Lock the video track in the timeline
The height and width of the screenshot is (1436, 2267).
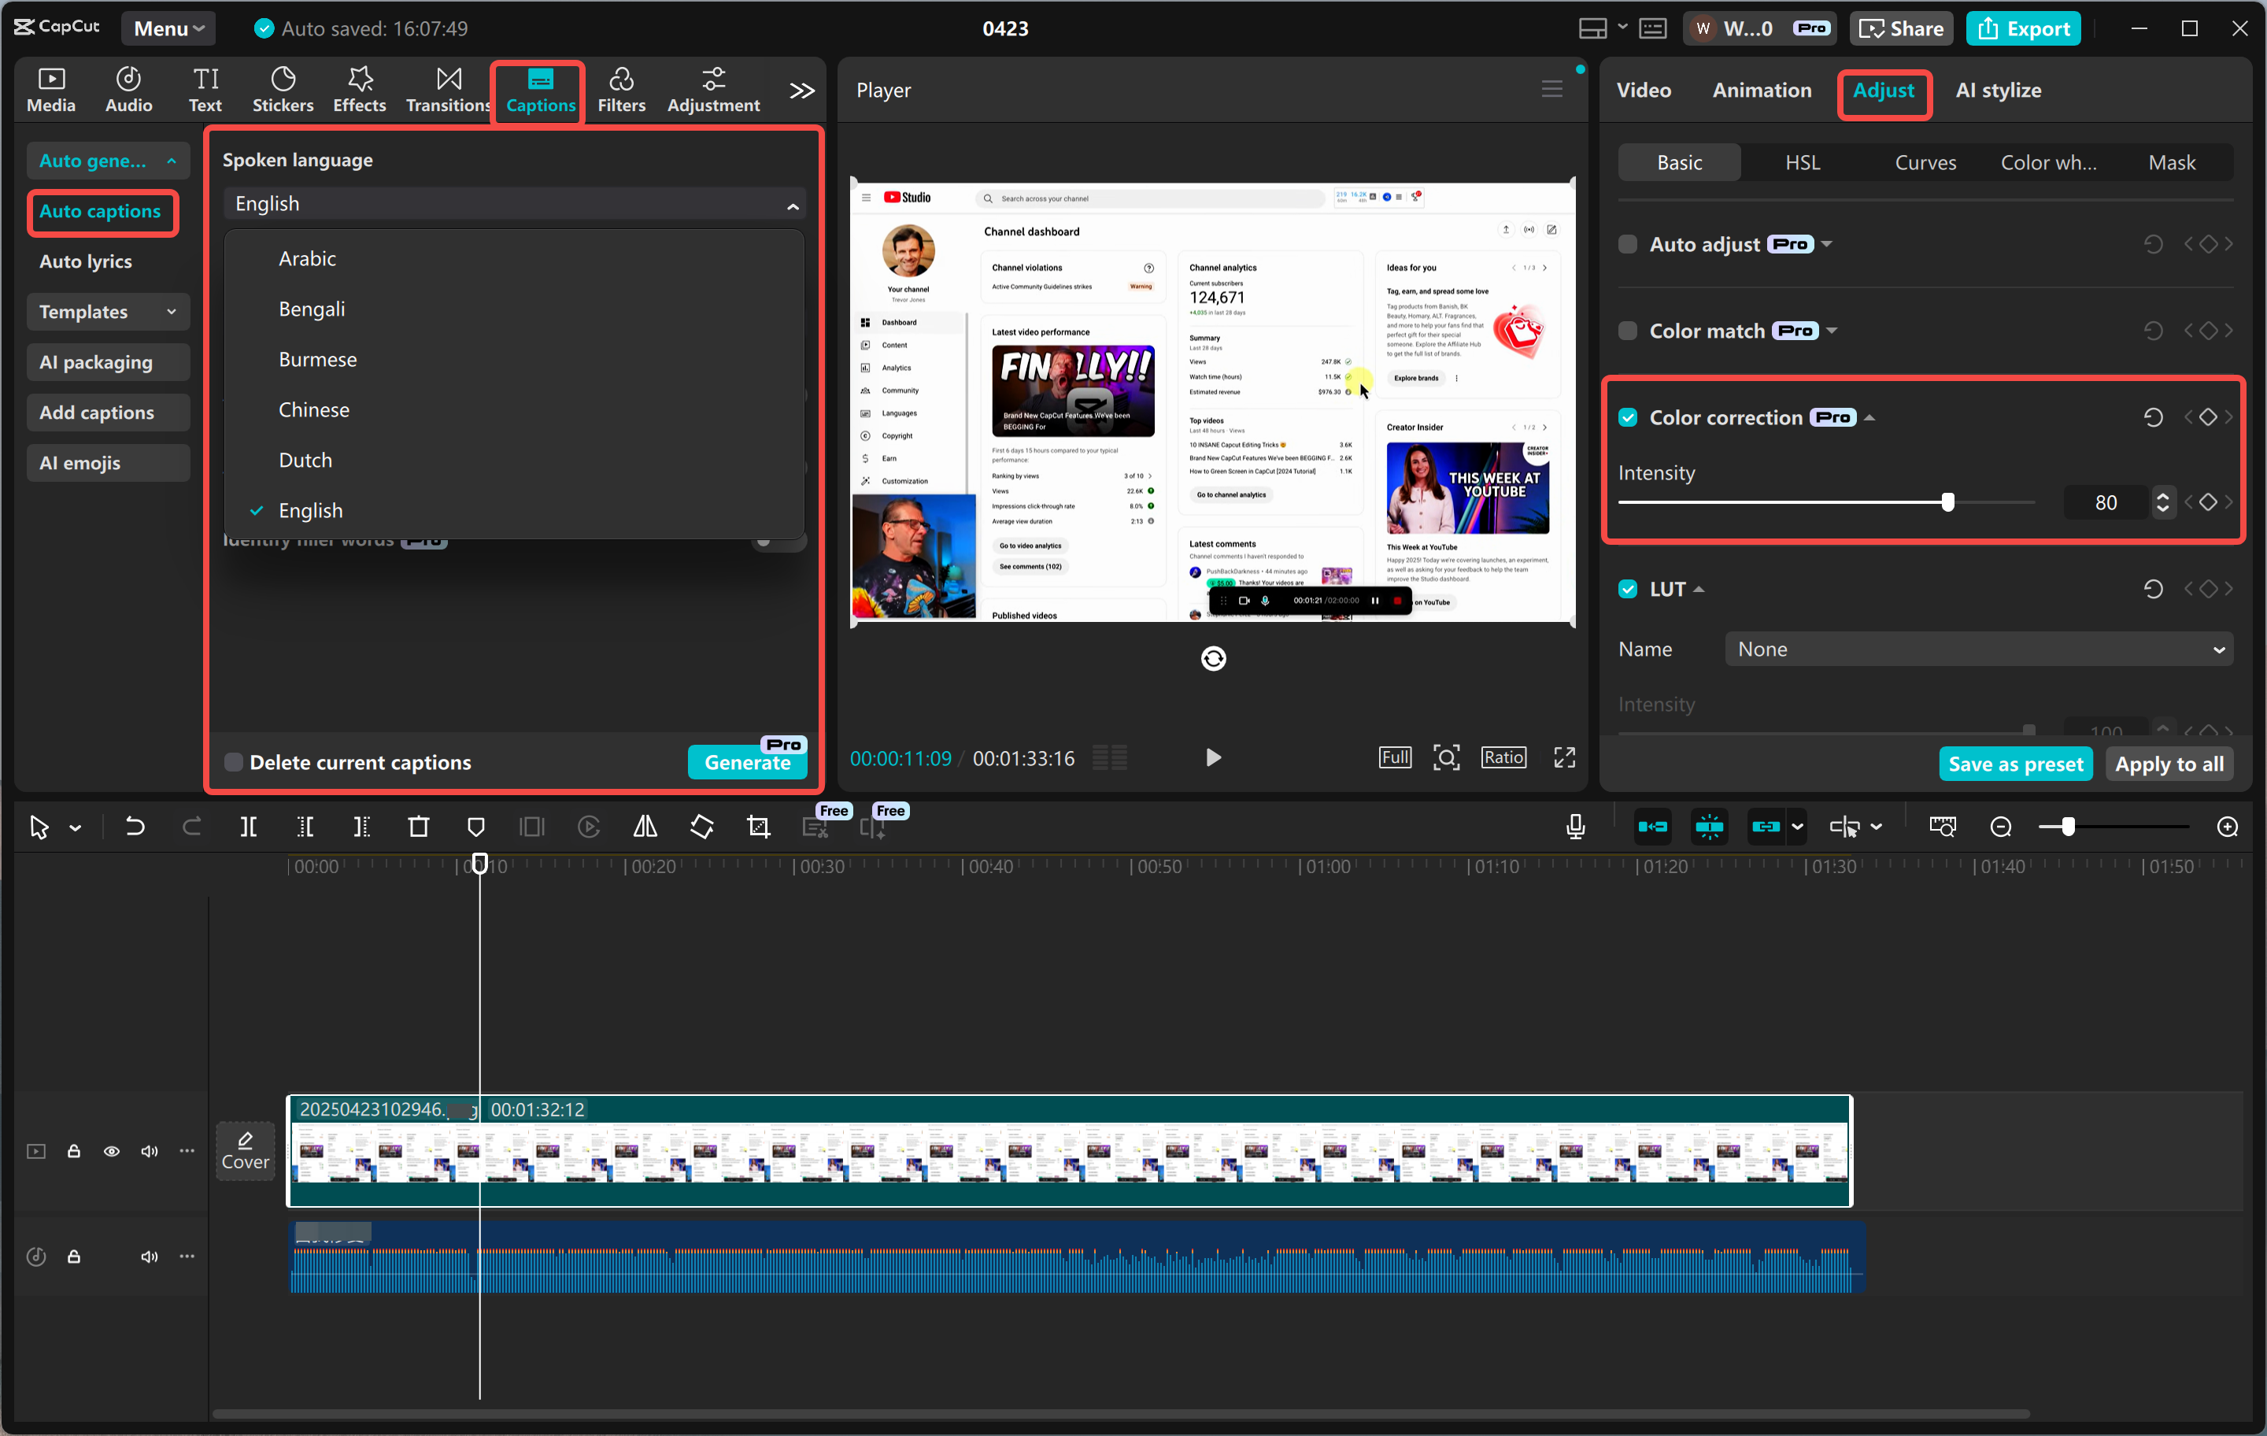[x=73, y=1151]
